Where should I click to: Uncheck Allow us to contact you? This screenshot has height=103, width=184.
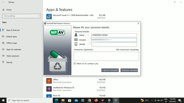[x=75, y=64]
